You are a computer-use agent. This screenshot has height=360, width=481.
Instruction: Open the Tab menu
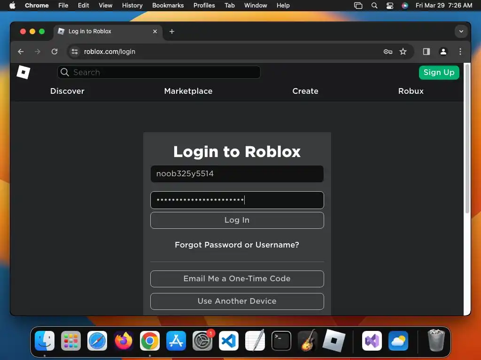click(x=229, y=5)
